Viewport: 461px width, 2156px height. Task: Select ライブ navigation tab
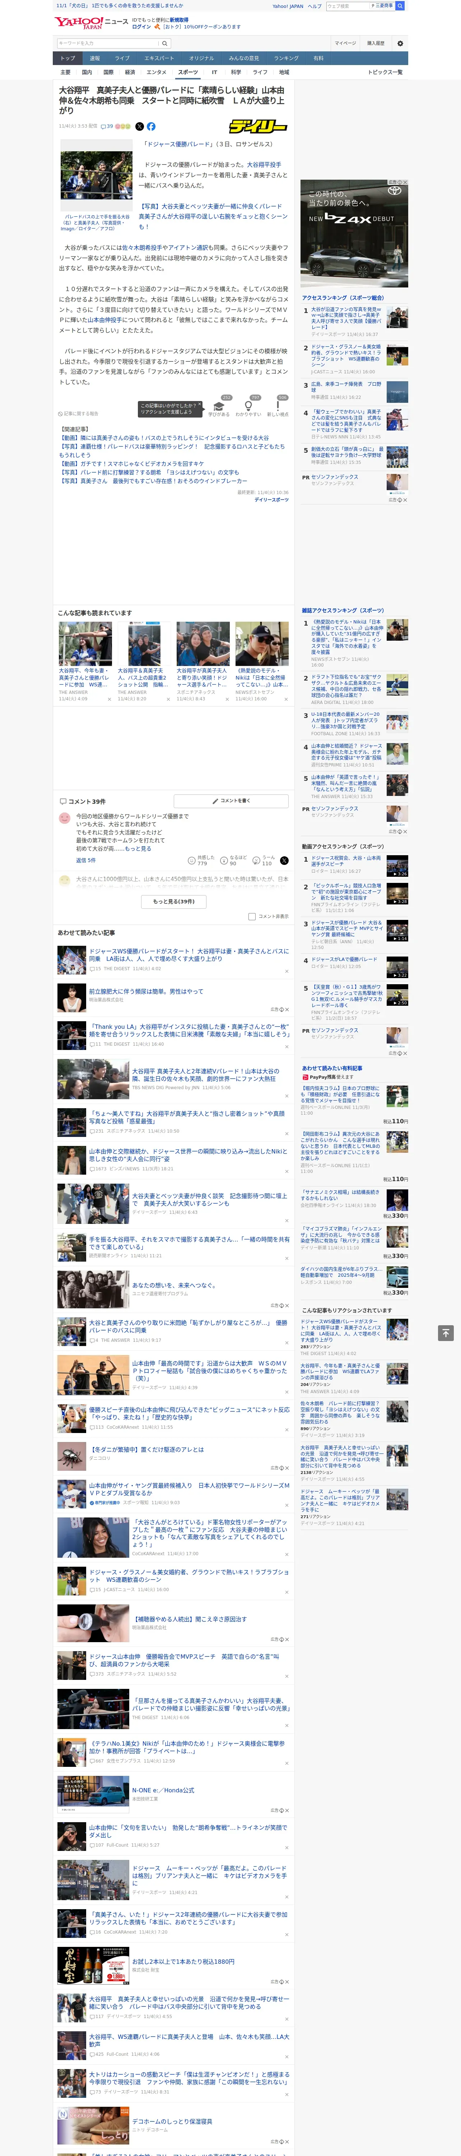pyautogui.click(x=122, y=59)
